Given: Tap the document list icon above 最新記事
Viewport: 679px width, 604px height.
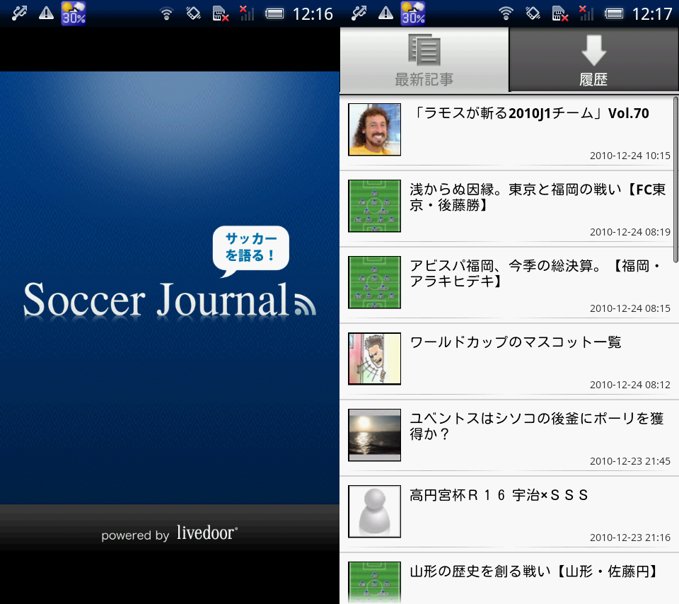Looking at the screenshot, I should pyautogui.click(x=424, y=50).
